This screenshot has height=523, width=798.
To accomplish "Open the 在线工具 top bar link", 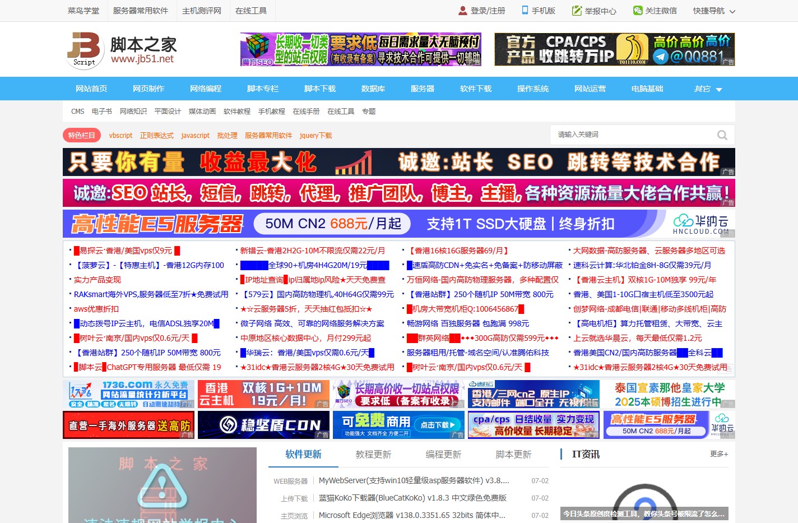I will click(251, 11).
